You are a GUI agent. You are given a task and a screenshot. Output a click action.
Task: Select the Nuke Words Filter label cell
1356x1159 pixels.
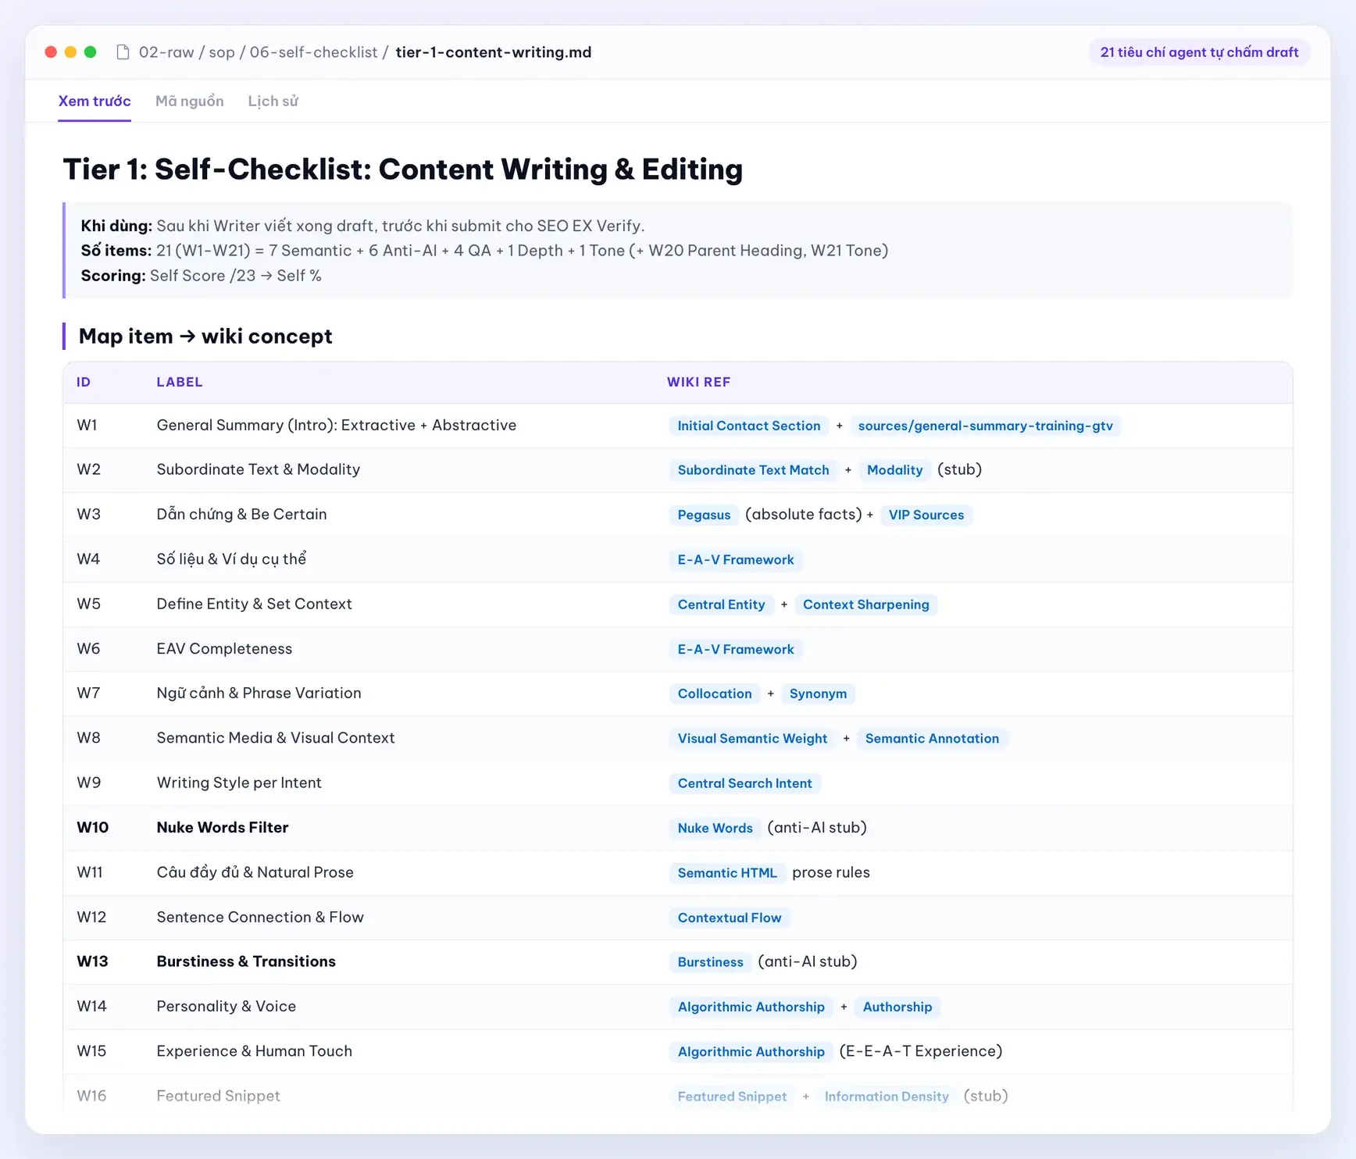click(x=223, y=827)
